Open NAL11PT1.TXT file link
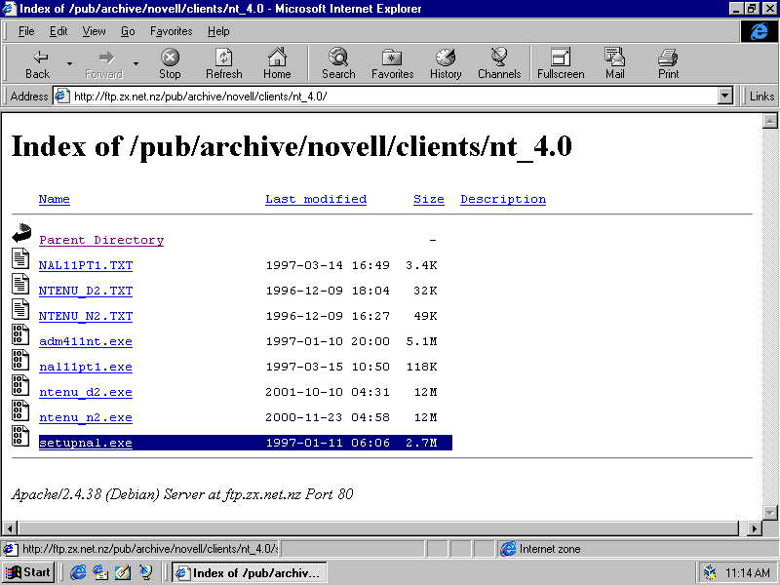Image resolution: width=780 pixels, height=585 pixels. point(86,265)
